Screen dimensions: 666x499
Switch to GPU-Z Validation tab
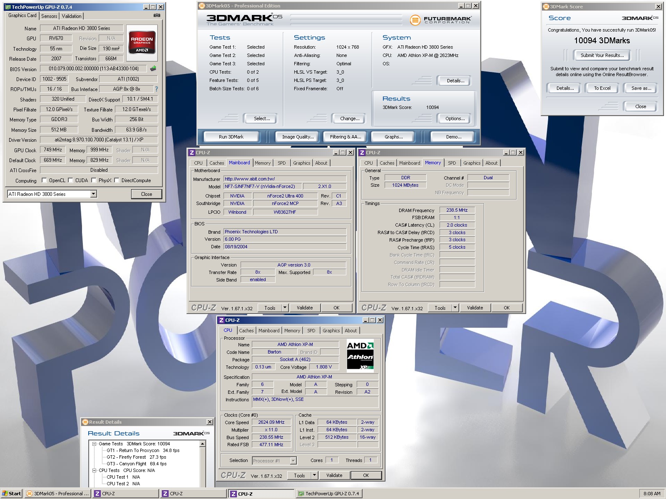coord(72,16)
